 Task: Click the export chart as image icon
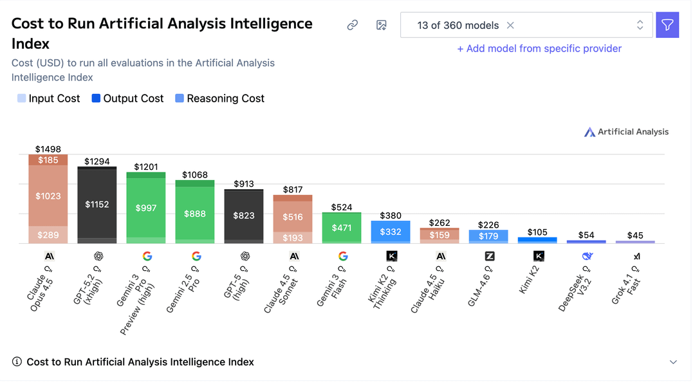382,24
